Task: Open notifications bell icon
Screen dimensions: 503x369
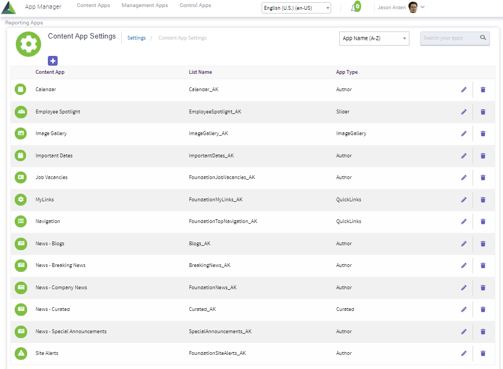Action: (355, 8)
